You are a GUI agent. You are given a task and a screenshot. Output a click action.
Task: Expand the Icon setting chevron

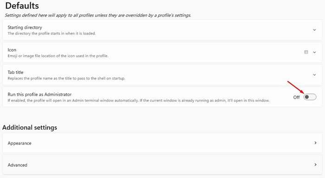314,52
